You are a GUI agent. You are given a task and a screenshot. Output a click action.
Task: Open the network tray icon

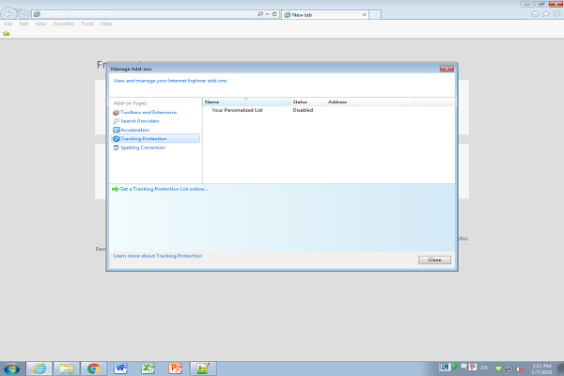point(509,368)
